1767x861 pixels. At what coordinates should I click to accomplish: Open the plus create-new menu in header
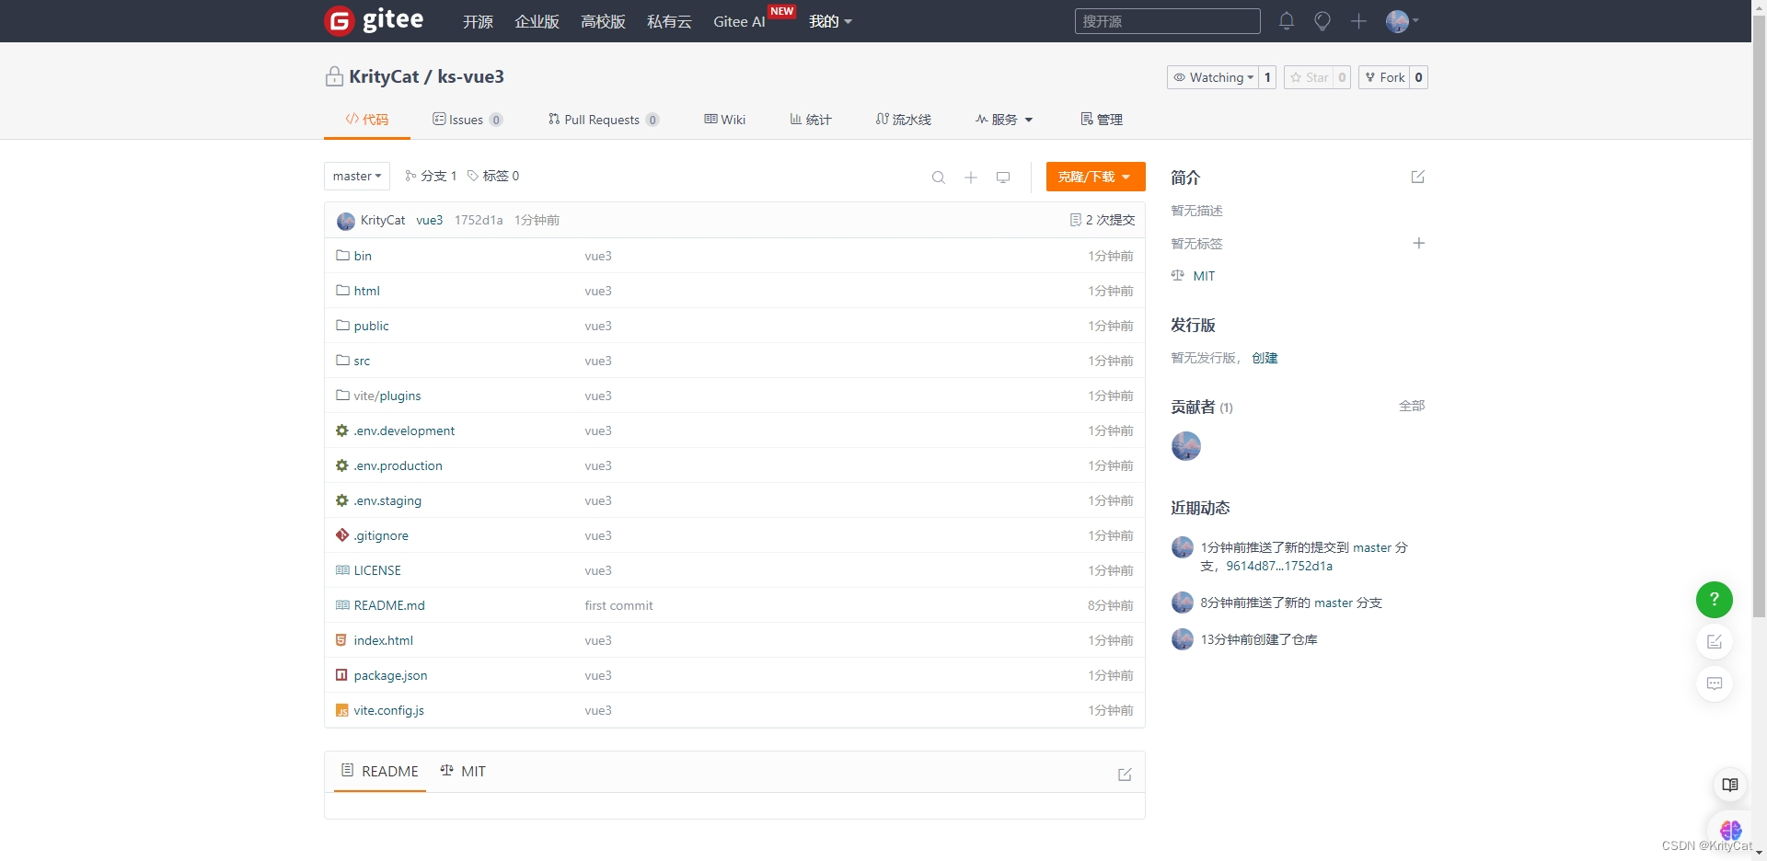(1358, 21)
